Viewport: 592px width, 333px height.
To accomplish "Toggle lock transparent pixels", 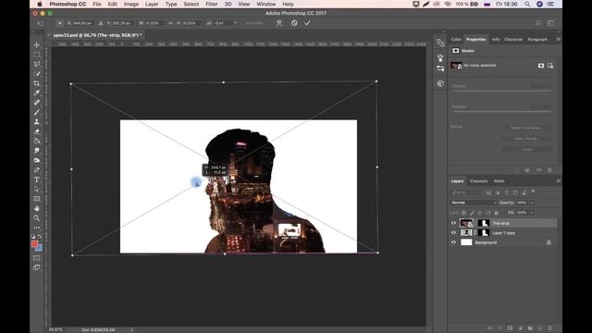I will click(x=464, y=213).
